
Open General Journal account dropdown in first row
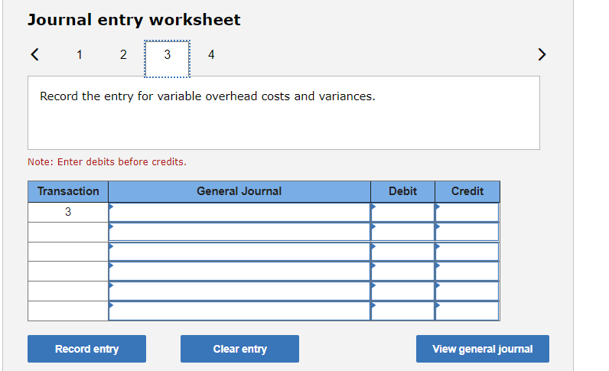(239, 213)
